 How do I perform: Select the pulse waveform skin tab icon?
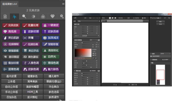click(15, 17)
